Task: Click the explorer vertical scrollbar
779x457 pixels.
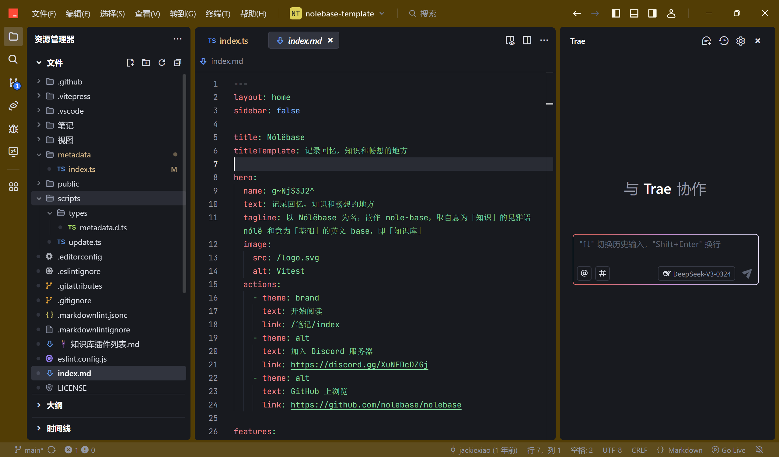Action: [x=184, y=184]
